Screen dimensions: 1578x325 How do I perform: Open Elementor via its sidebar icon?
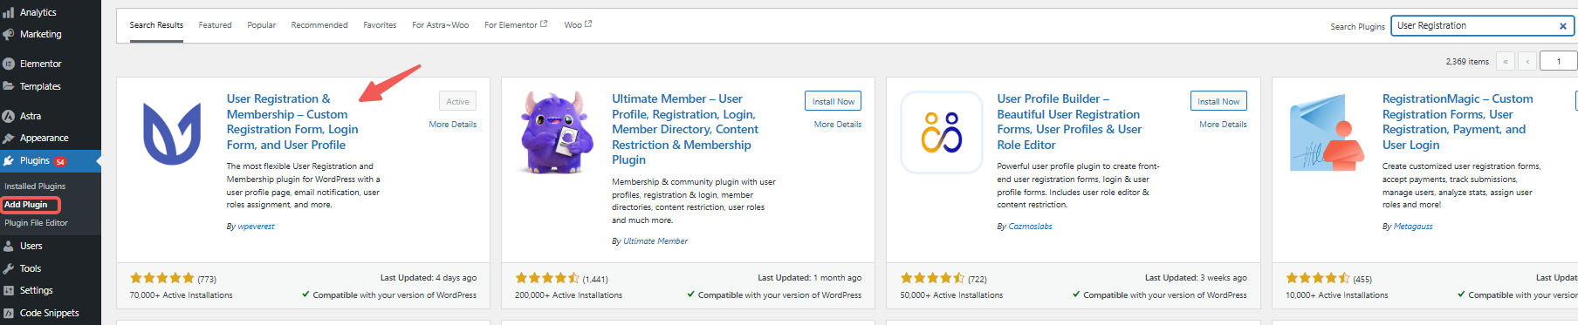[9, 64]
